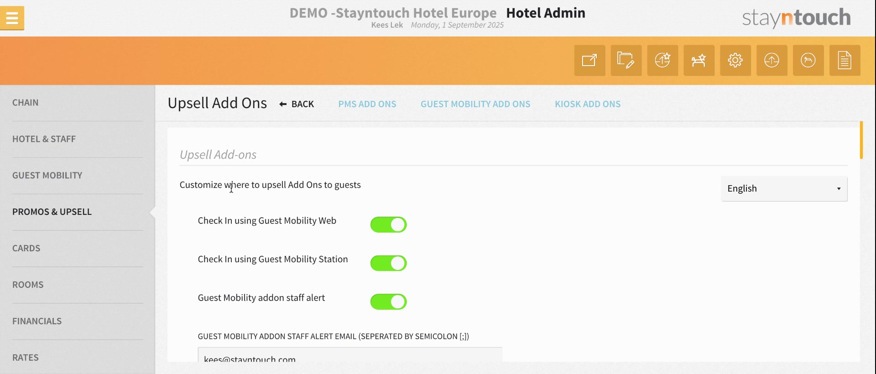This screenshot has height=374, width=876.
Task: Go BACK from Upsell Add Ons
Action: click(x=297, y=104)
